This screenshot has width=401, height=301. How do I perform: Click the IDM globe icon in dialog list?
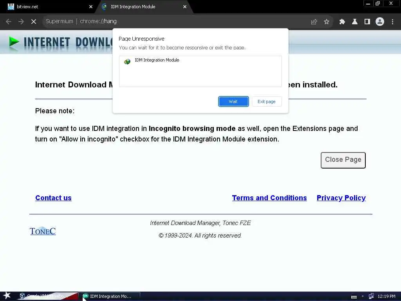(x=127, y=62)
